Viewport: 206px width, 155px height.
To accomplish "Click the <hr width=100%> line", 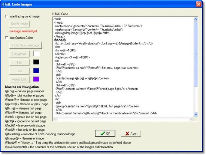I will pyautogui.click(x=65, y=50).
